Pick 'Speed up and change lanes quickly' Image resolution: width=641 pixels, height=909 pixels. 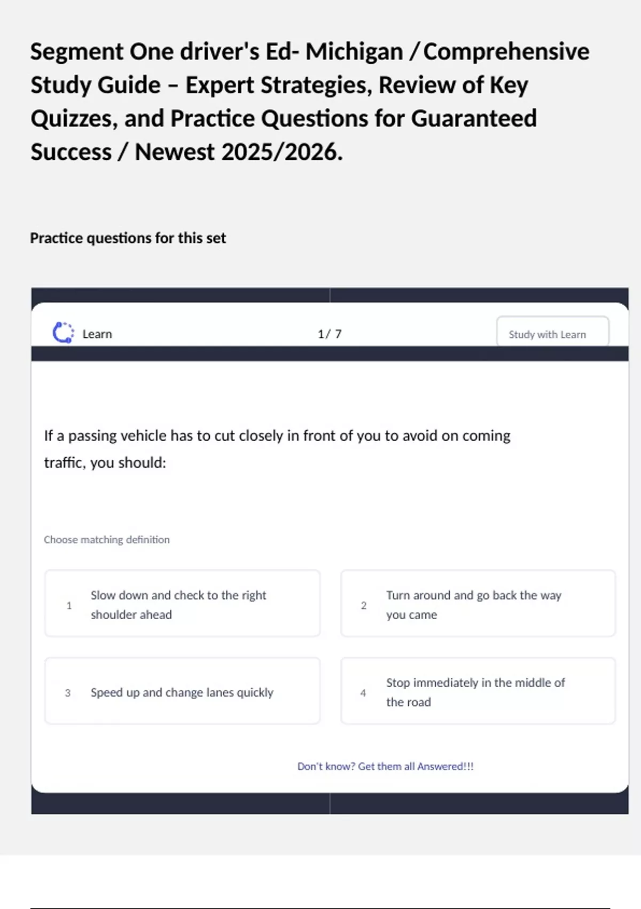[x=182, y=692]
